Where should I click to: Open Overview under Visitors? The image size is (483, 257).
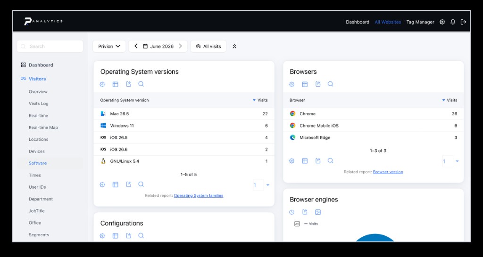click(38, 92)
